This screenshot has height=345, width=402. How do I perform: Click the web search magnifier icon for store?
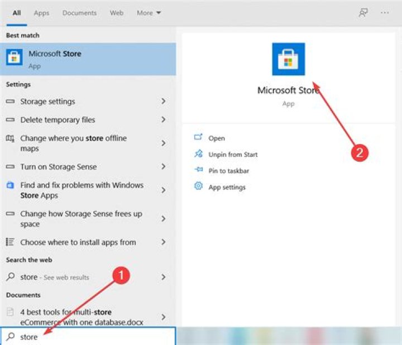(x=10, y=276)
